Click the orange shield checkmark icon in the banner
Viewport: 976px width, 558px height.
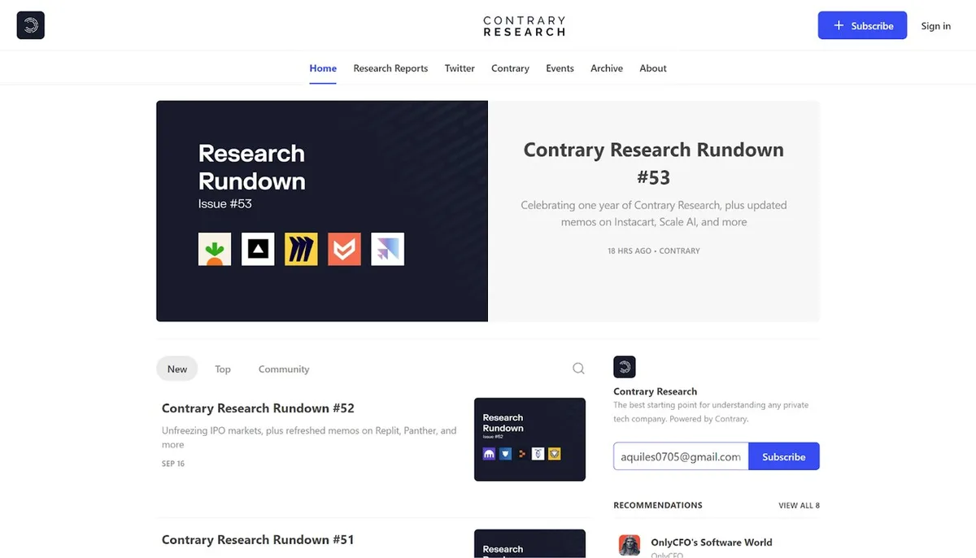point(344,249)
